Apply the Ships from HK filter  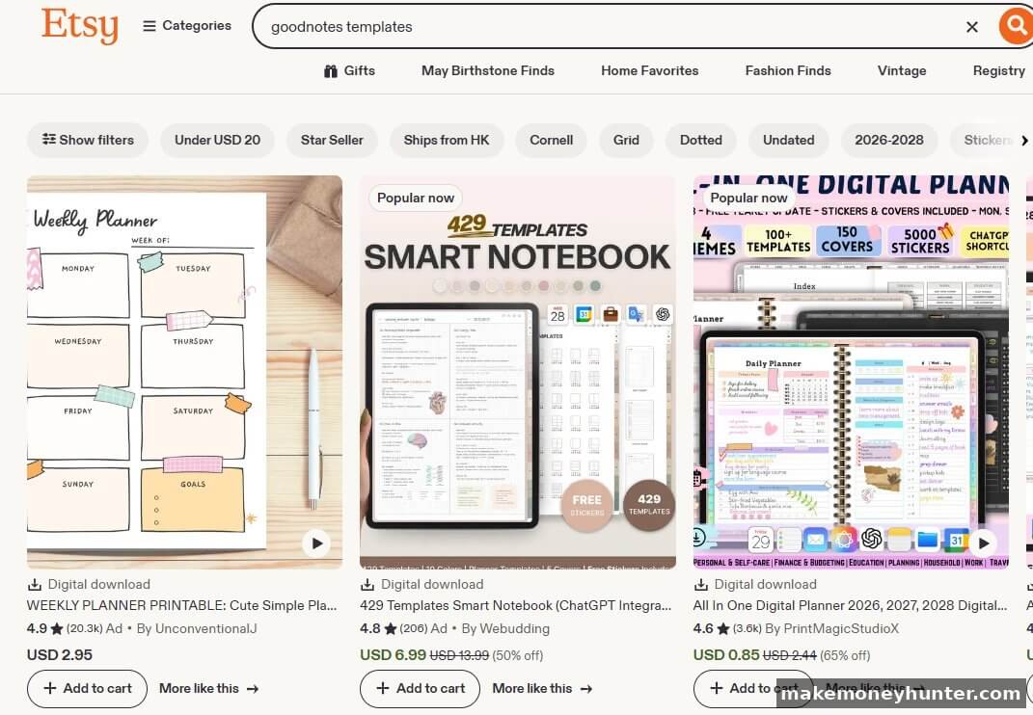[447, 140]
